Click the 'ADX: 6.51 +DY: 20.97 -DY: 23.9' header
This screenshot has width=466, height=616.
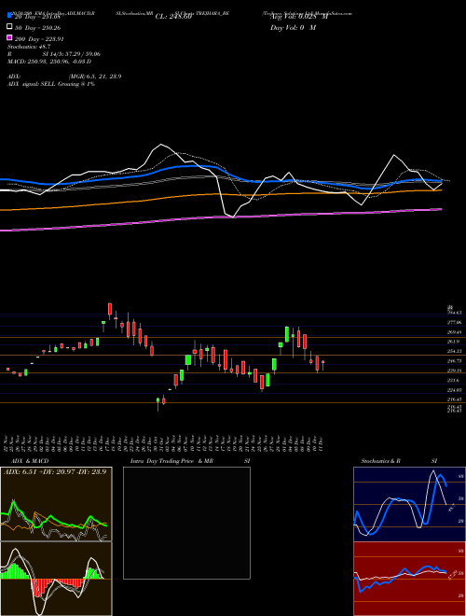point(55,471)
